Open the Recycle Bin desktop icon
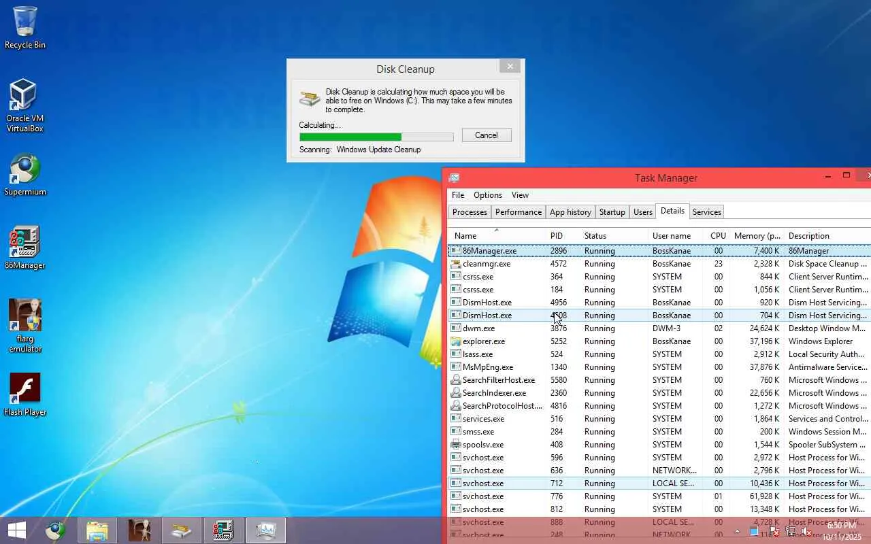The image size is (871, 544). pos(25,28)
